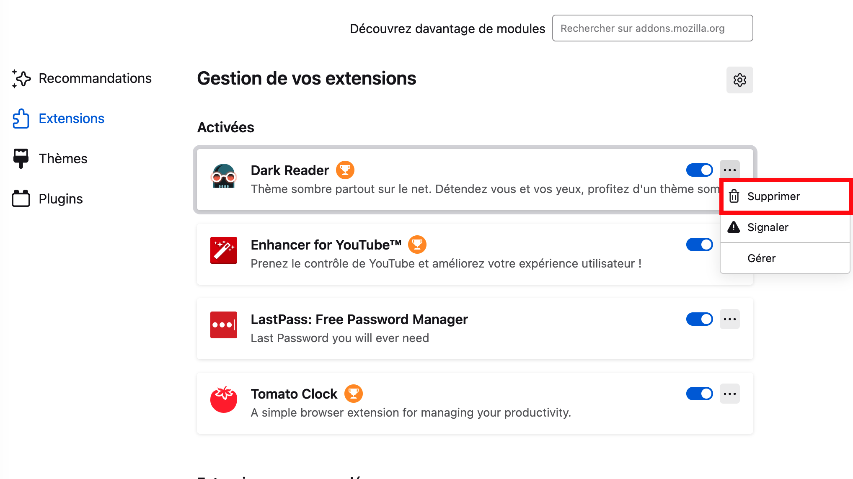The height and width of the screenshot is (479, 853).
Task: Click the Enhancer for YouTube wand icon
Action: point(224,250)
